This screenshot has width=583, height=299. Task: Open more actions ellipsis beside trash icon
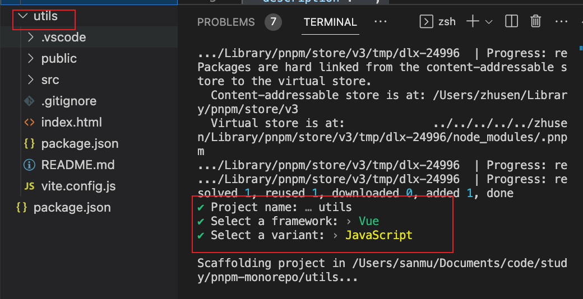561,22
